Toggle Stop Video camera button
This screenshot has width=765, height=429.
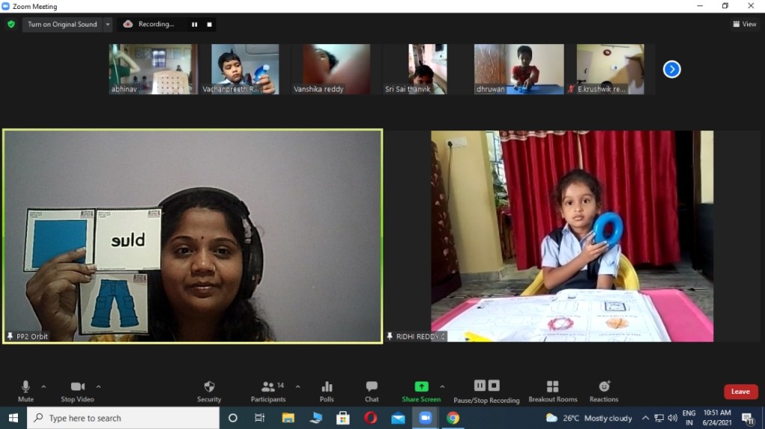(78, 392)
